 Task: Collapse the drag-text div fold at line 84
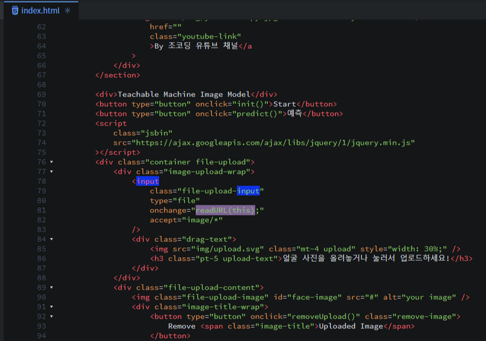tap(51, 239)
